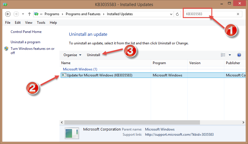
Task: Open the Help menu
Action: tap(53, 23)
